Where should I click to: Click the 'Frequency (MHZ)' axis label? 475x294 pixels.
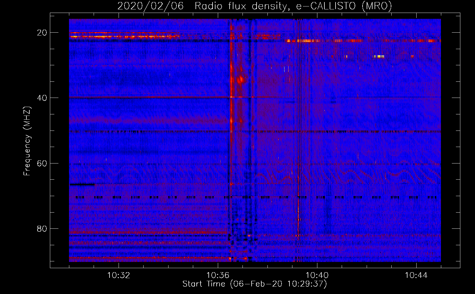coord(27,141)
